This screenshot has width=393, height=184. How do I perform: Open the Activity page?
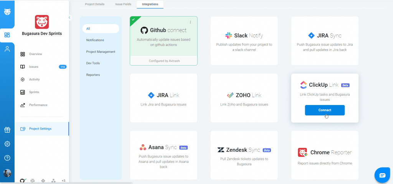34,79
